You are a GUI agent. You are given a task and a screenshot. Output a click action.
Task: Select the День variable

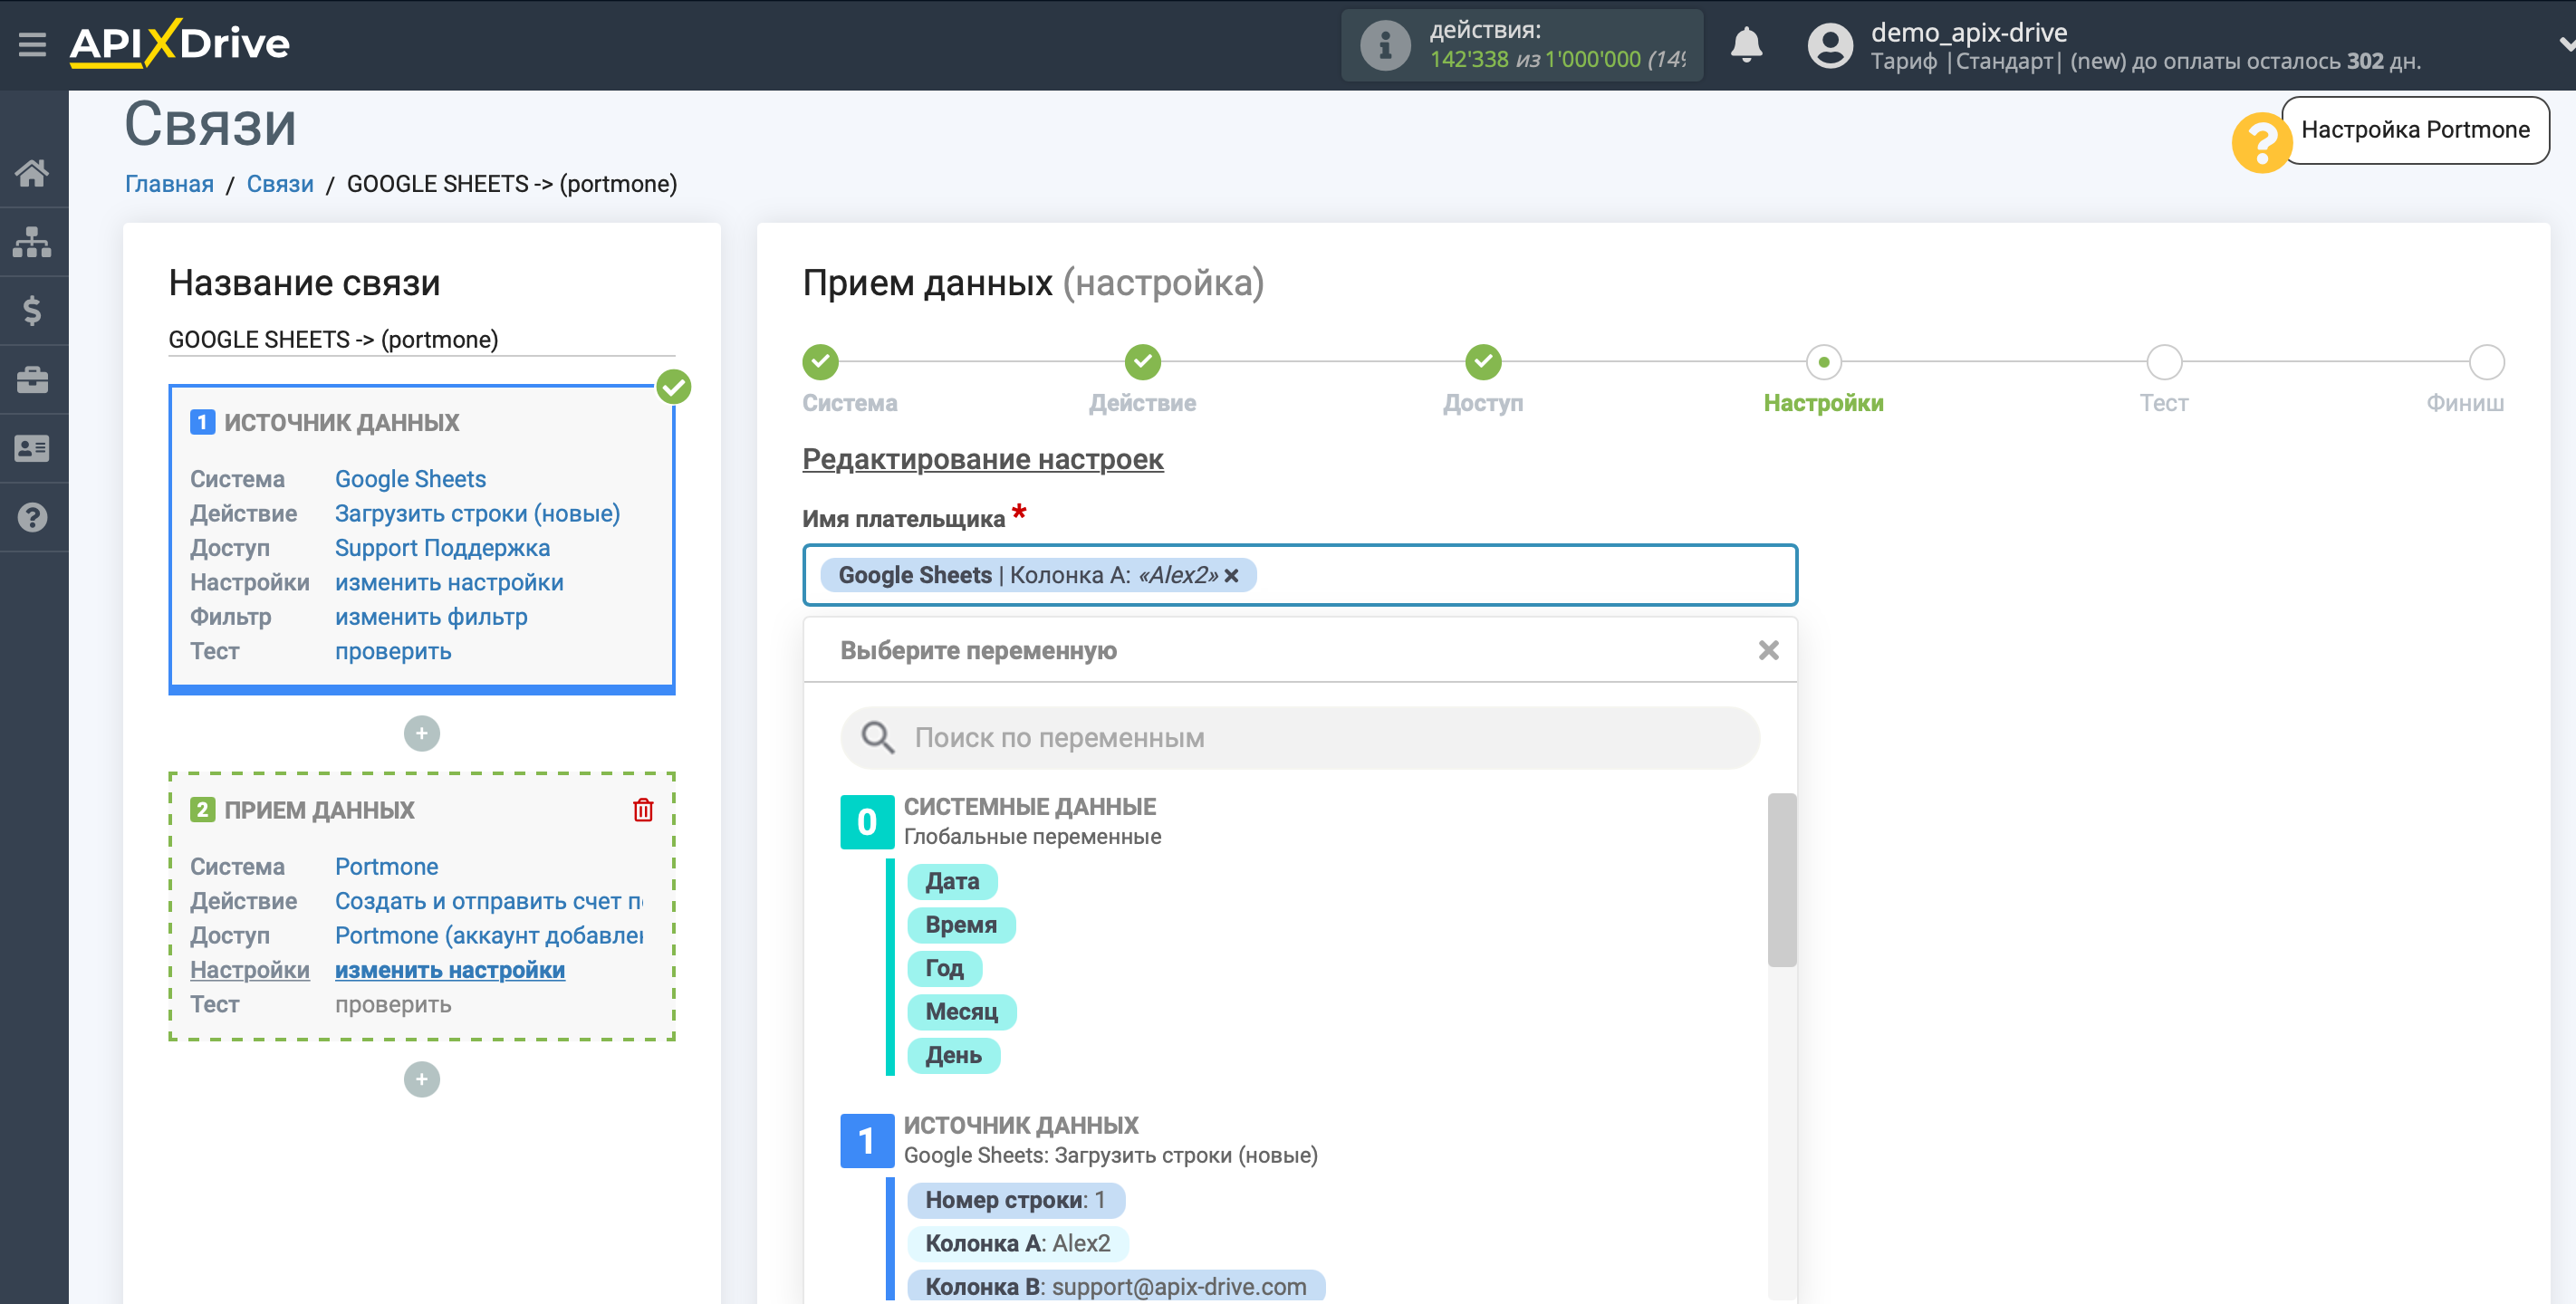(x=953, y=1056)
